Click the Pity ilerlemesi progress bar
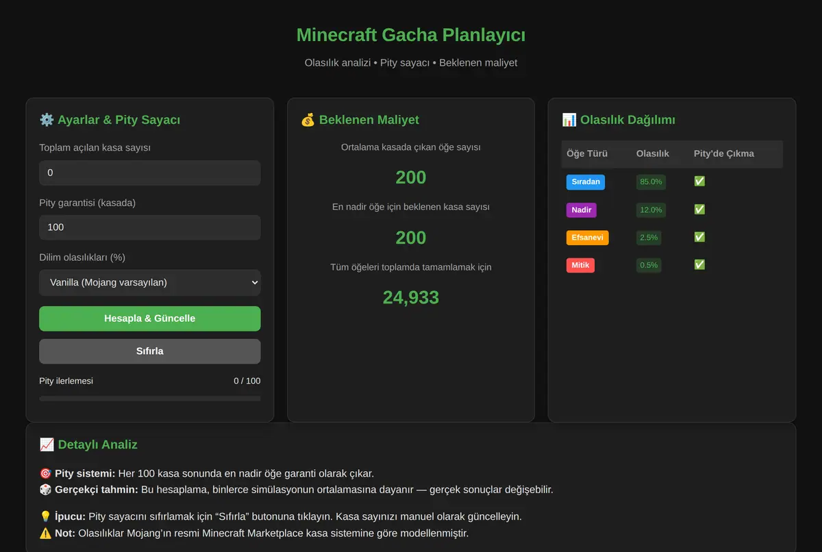822x552 pixels. point(150,398)
